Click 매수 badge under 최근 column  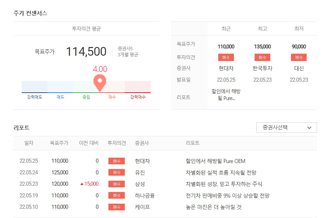(x=226, y=57)
